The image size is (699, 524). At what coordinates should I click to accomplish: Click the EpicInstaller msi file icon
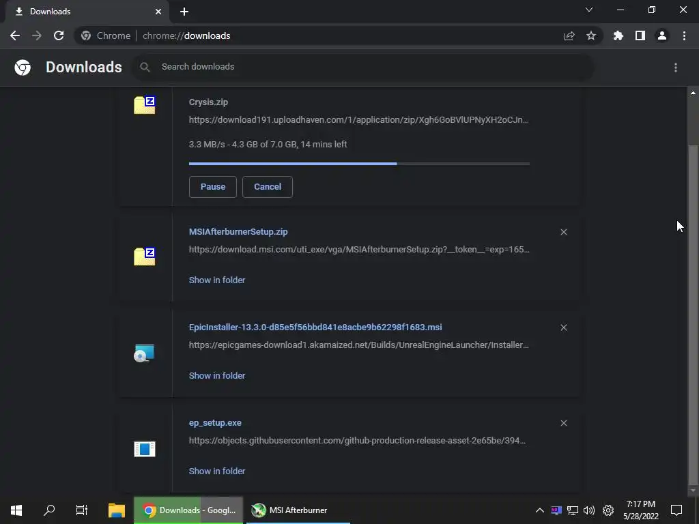coord(145,353)
